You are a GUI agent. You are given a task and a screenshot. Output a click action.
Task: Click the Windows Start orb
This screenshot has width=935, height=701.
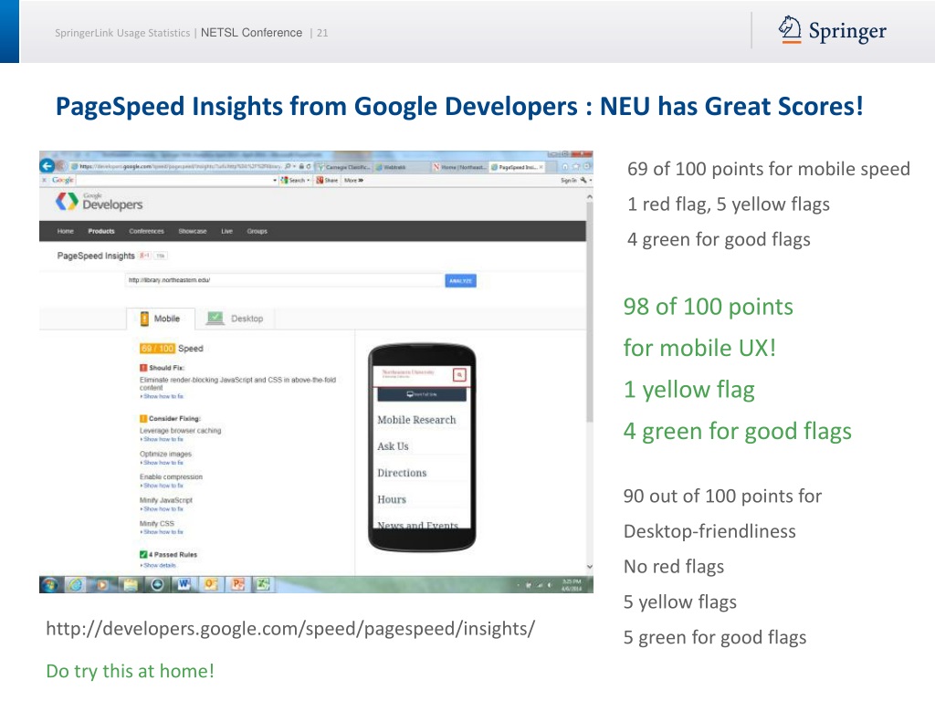pyautogui.click(x=49, y=584)
